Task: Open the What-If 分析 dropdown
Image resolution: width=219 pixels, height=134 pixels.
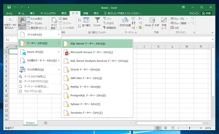Action: click(x=152, y=23)
